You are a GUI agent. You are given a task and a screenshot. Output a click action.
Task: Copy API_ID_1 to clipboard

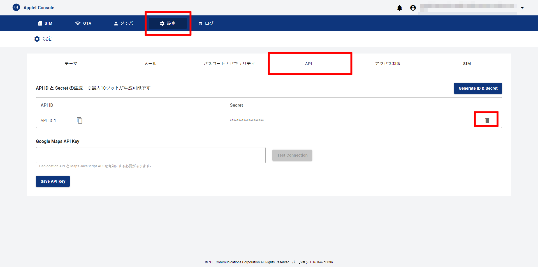[x=80, y=120]
